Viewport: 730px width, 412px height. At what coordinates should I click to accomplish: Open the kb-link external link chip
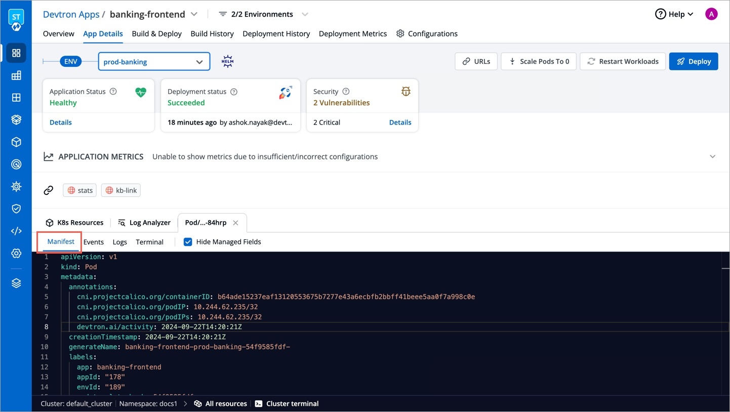coord(121,190)
